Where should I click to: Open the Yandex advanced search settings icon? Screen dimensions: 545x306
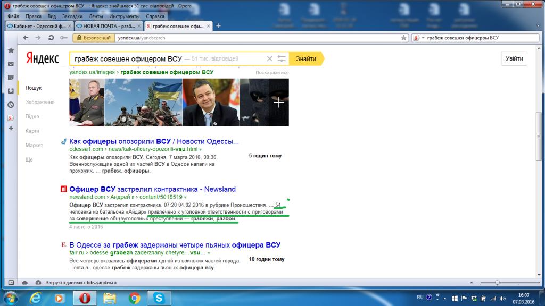[282, 58]
